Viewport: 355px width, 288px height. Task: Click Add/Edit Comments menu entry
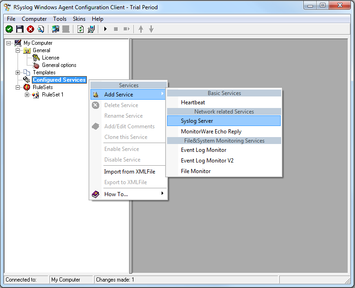click(128, 126)
